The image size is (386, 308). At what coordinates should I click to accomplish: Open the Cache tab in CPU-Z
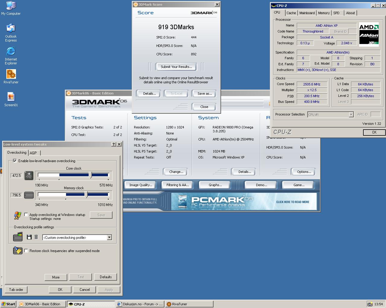(x=291, y=13)
